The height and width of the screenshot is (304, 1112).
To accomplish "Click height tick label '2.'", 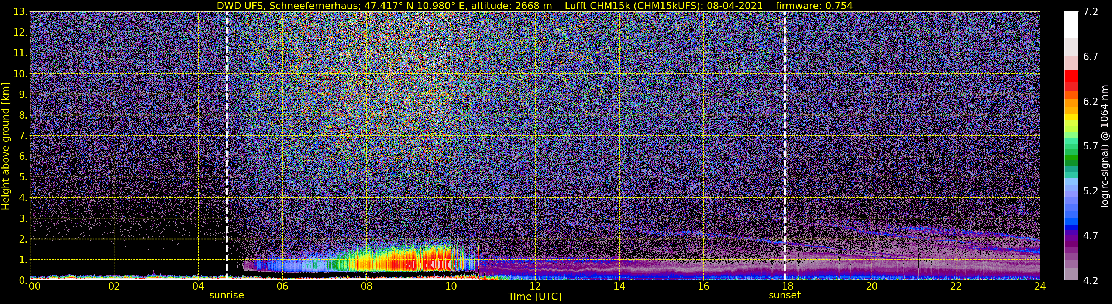I will tap(23, 240).
